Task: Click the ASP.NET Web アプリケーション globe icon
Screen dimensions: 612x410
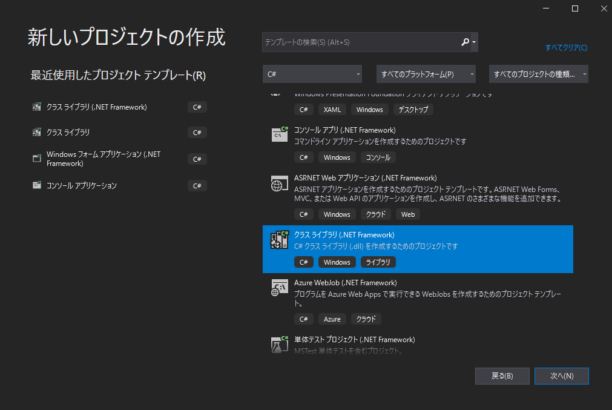Action: (279, 183)
